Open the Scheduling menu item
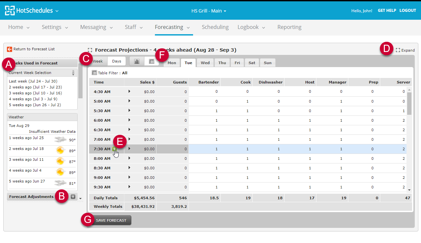 tap(215, 27)
